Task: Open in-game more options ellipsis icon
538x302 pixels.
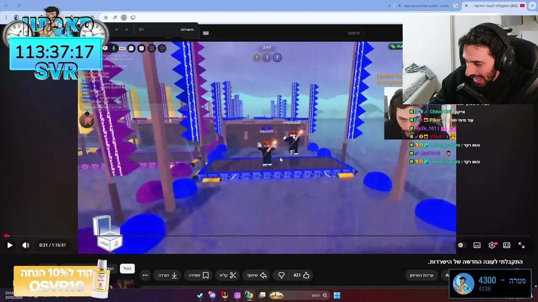Action: 162,48
